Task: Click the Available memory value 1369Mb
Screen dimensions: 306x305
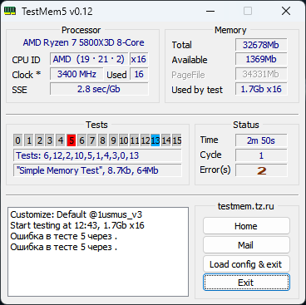Action: [x=261, y=59]
